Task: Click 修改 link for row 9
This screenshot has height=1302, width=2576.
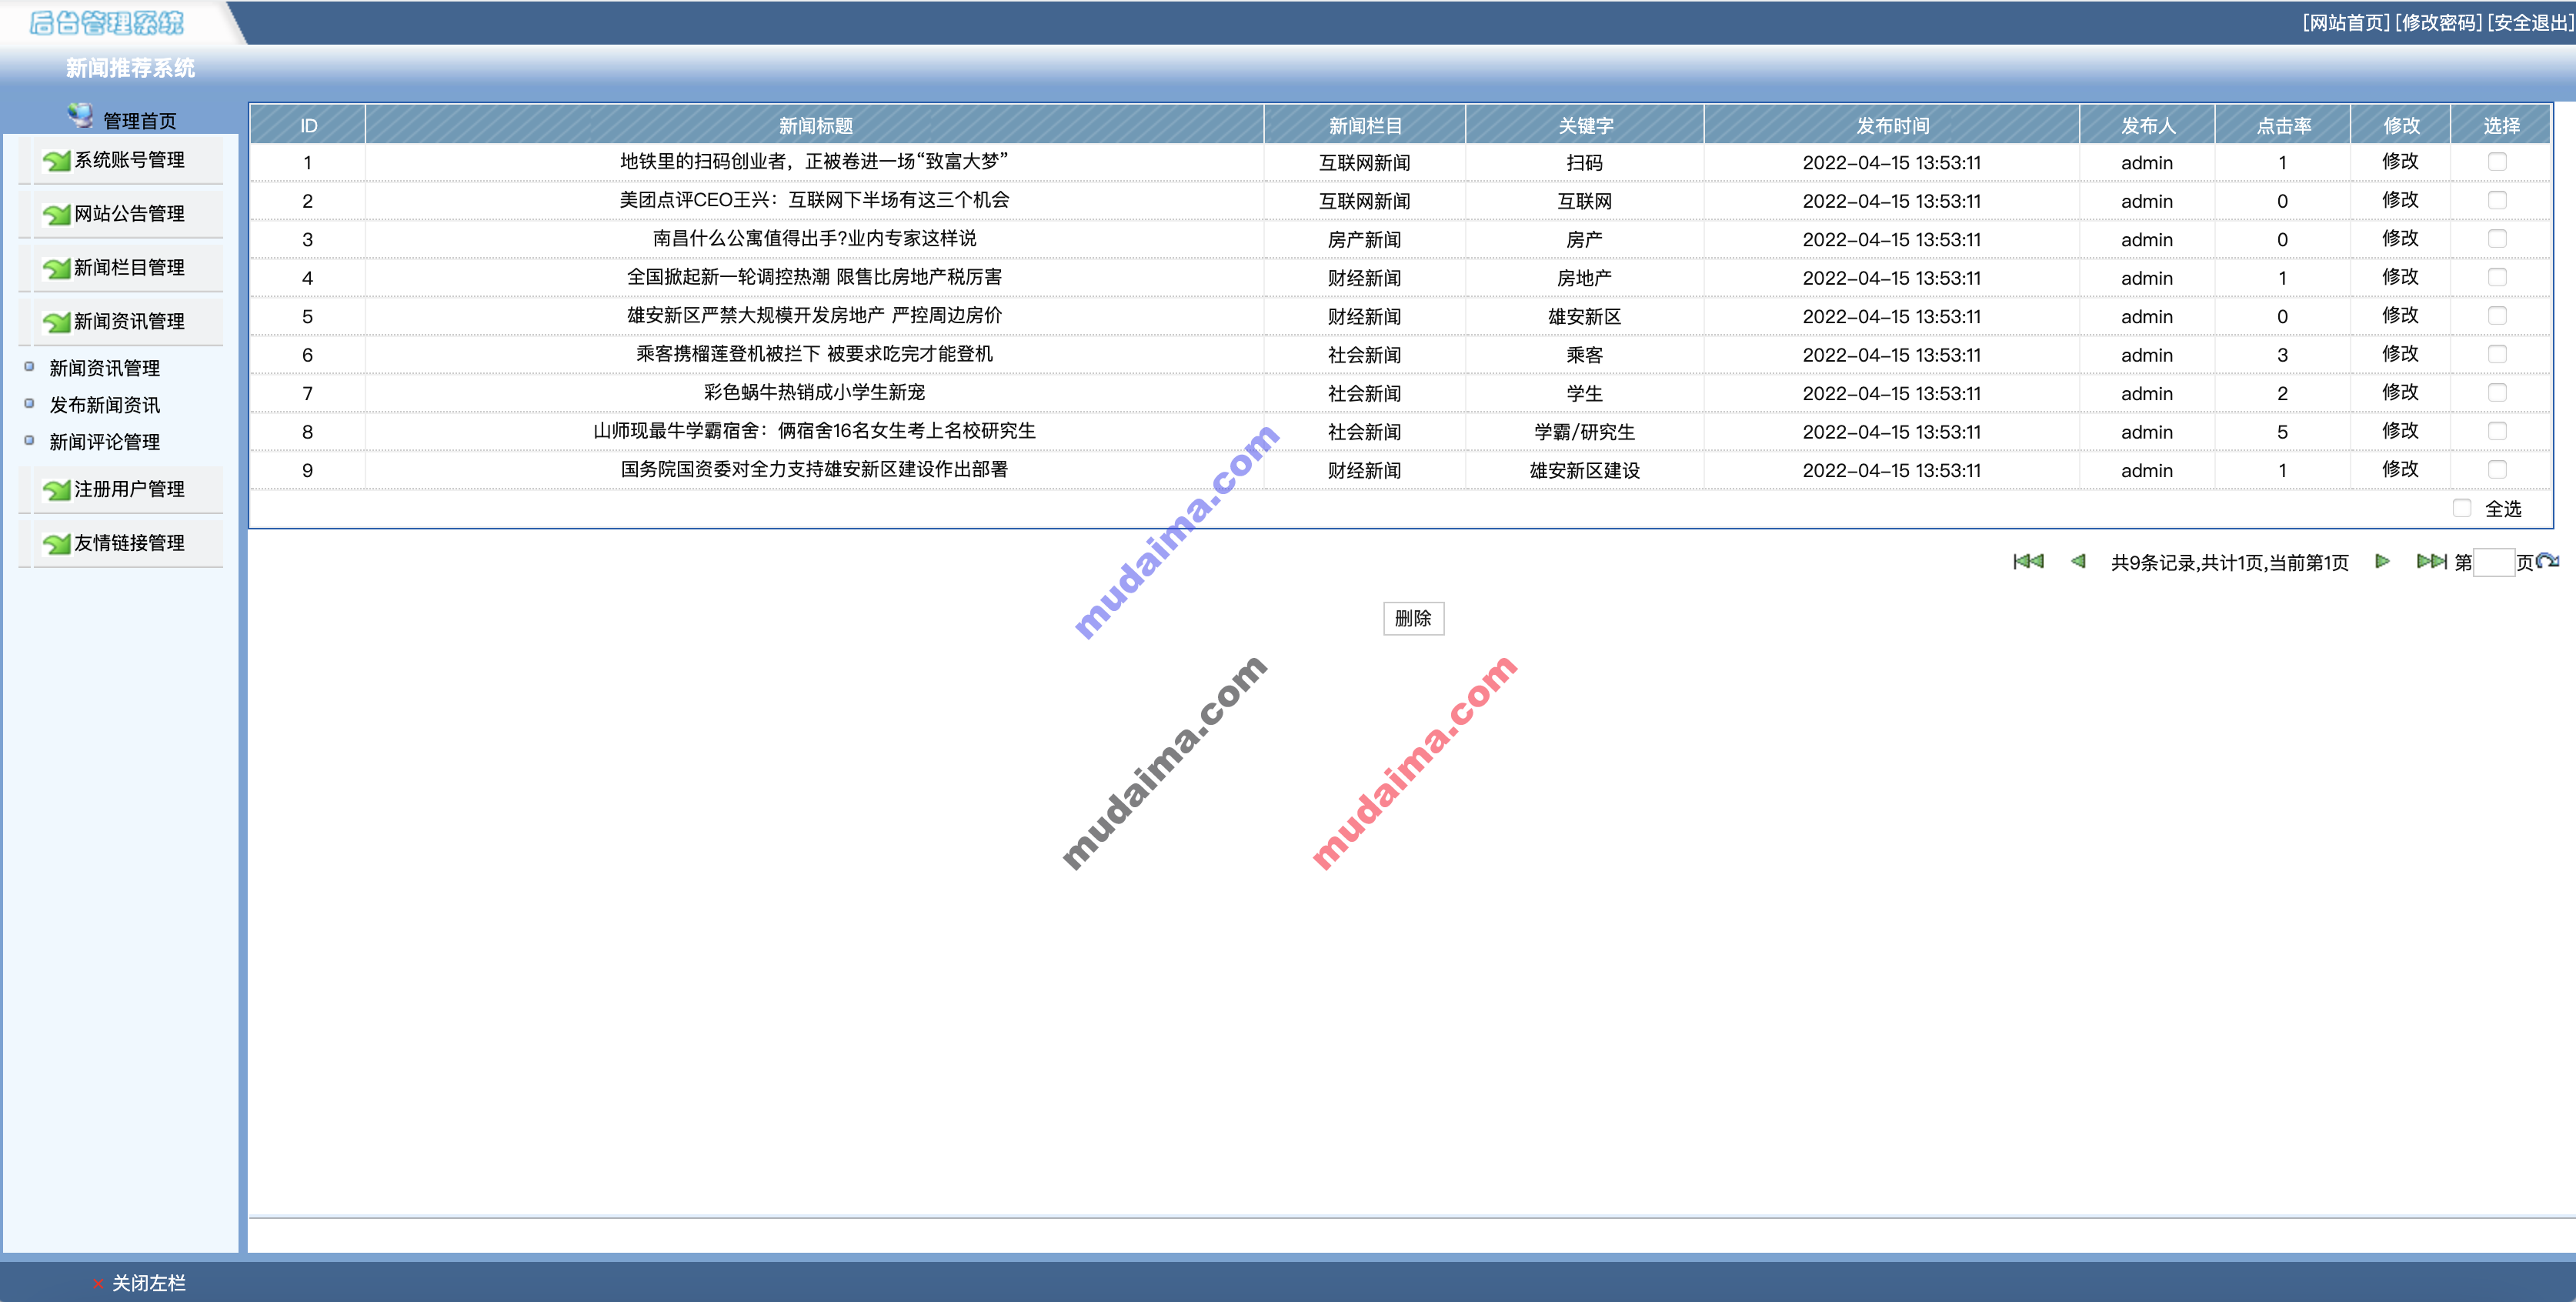Action: click(2400, 470)
